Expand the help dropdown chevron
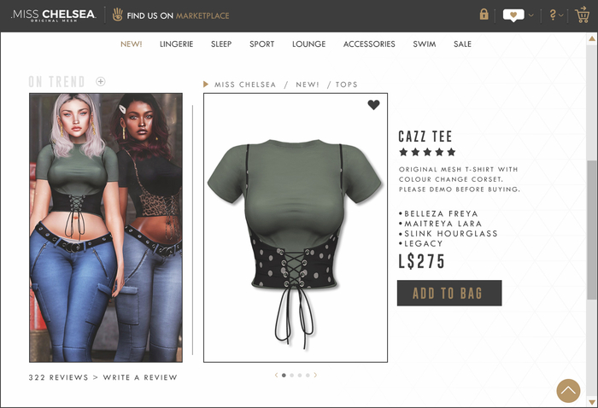Image resolution: width=598 pixels, height=408 pixels. 561,15
